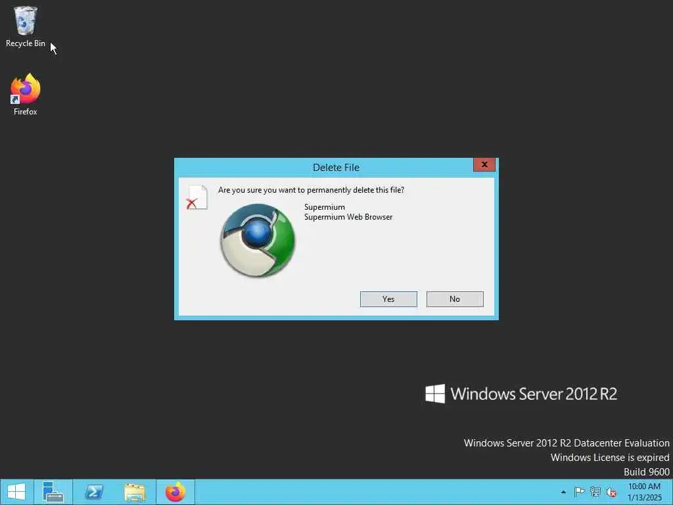Screen dimensions: 673x505
Task: Open the Windows Start button
Action: click(16, 492)
